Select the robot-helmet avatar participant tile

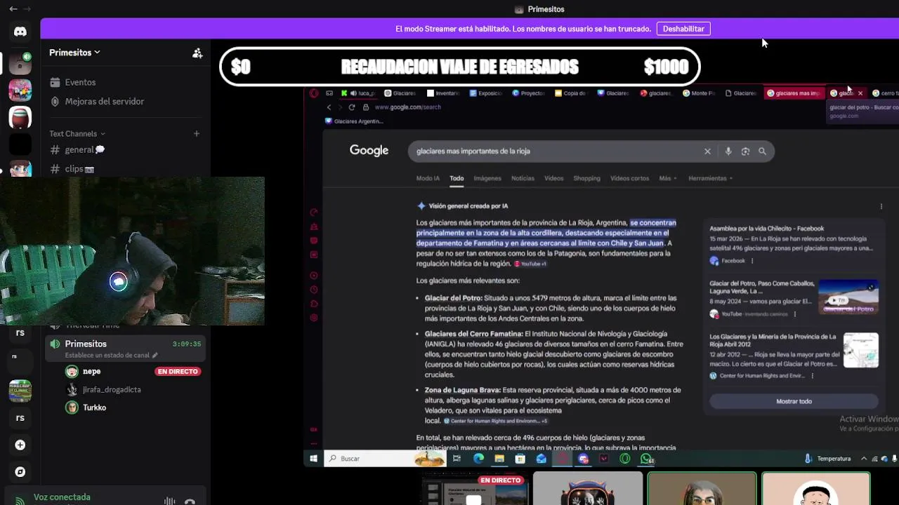(588, 489)
